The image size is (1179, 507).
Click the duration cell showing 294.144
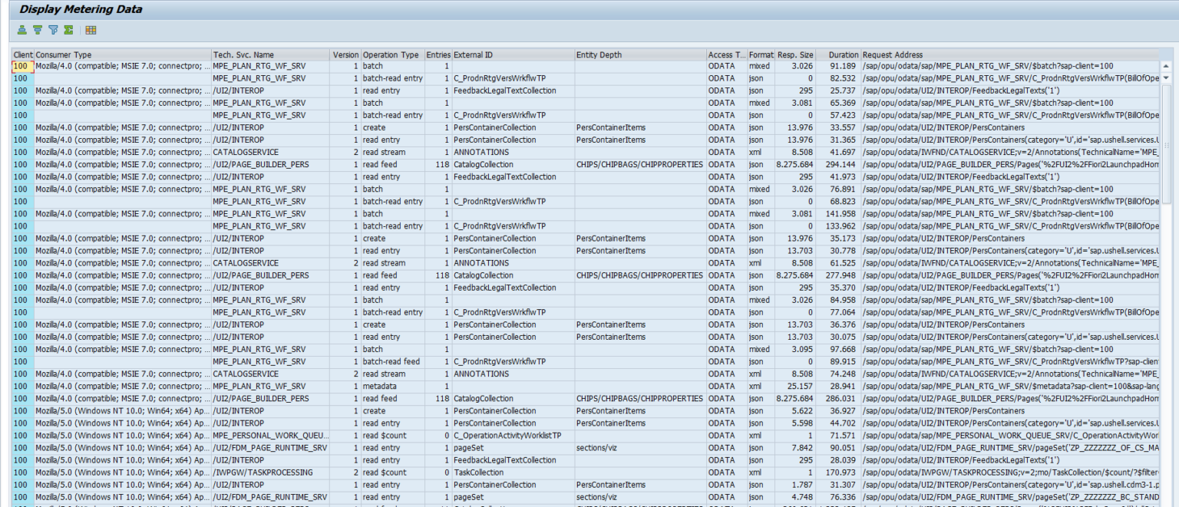point(838,165)
